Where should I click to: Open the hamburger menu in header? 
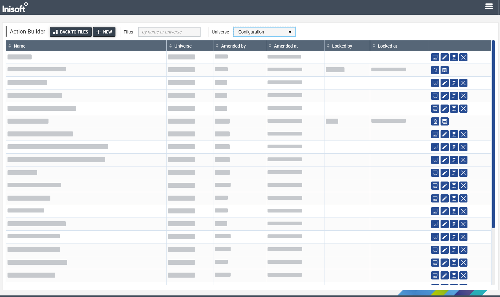489,6
